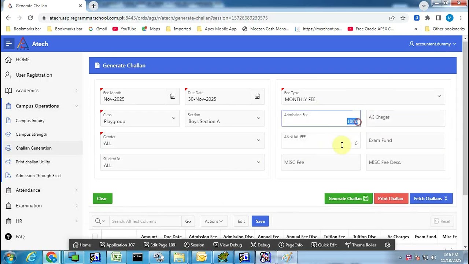Expand the Actions menu

click(214, 221)
